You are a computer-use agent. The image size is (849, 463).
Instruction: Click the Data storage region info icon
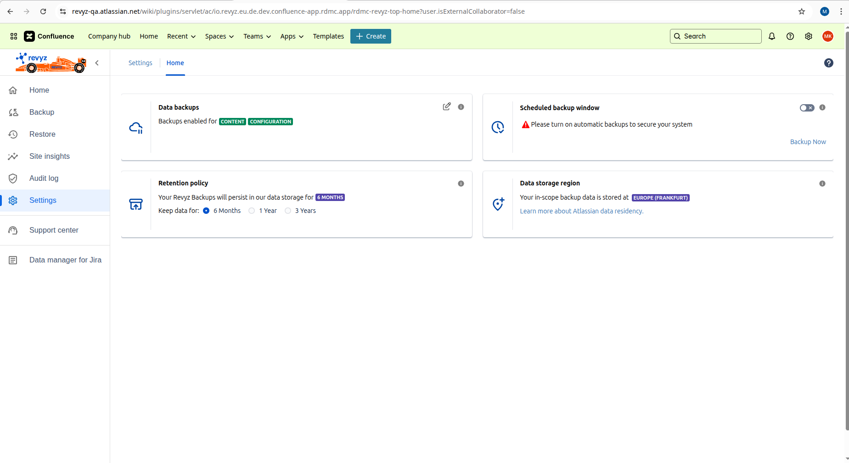pos(822,184)
